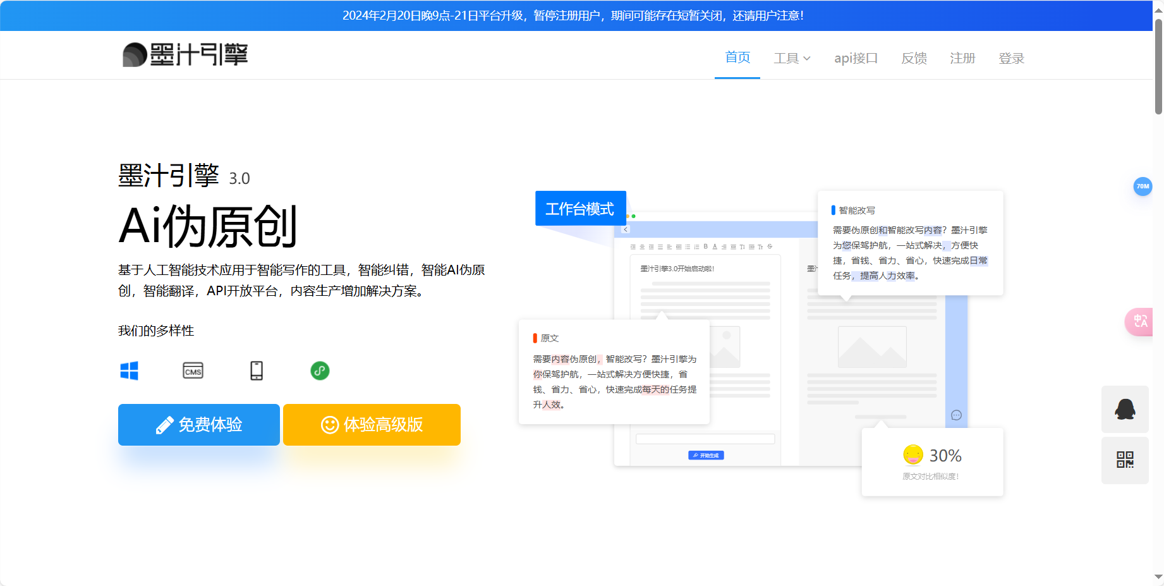
Task: Click the 体验高级版 yellow button
Action: click(x=372, y=425)
